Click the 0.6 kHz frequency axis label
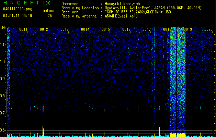Screen dimensions: 216x137 pos(3,130)
